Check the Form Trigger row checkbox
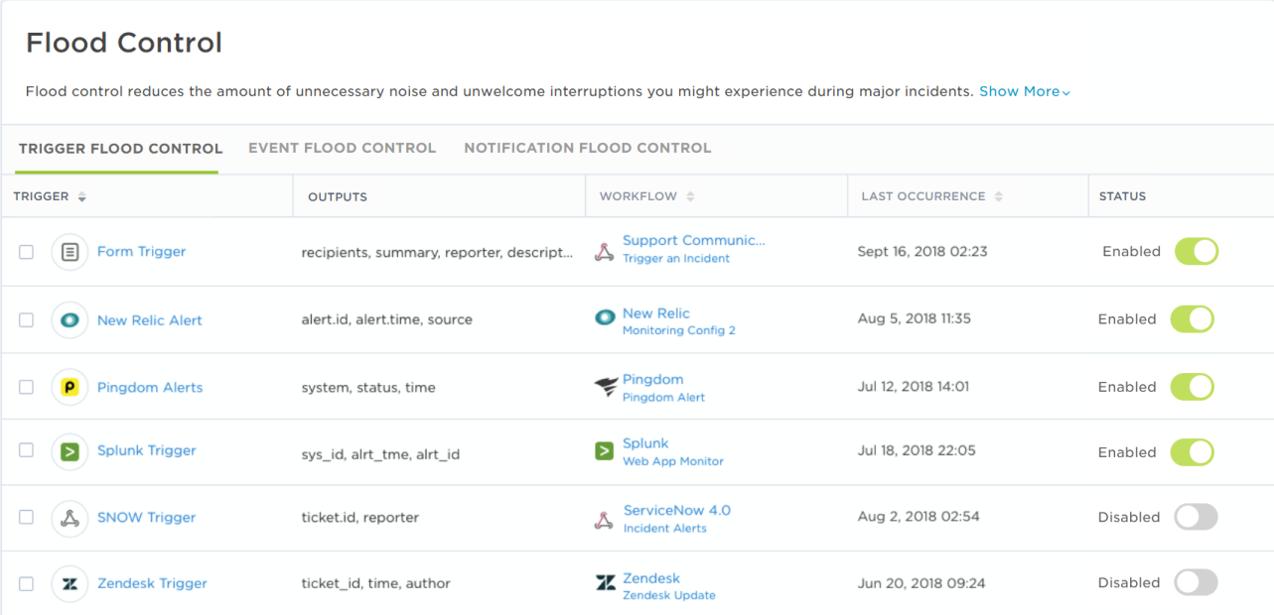1274x615 pixels. (27, 252)
